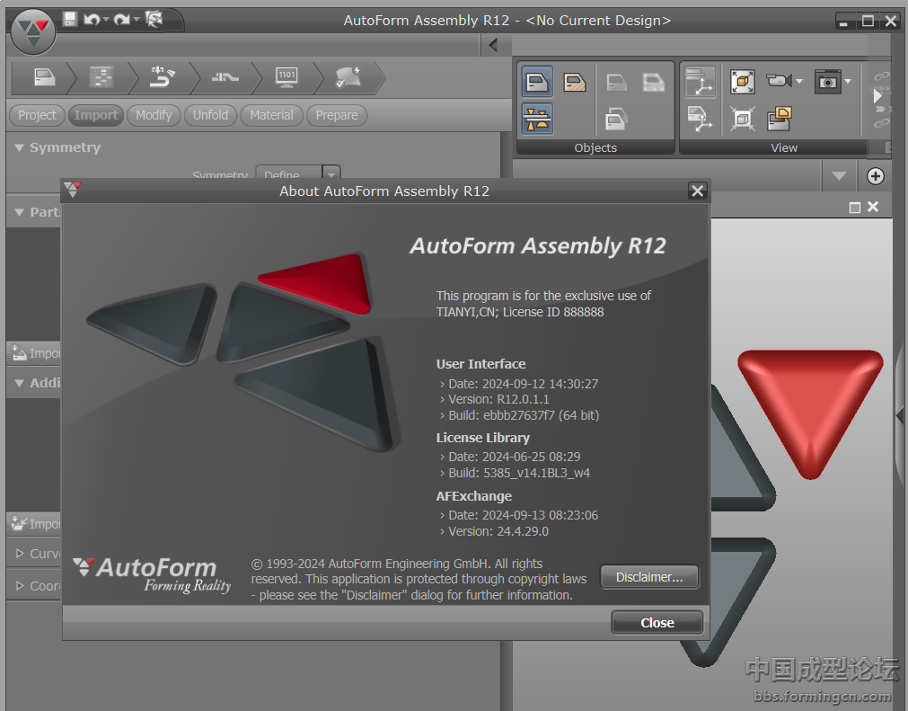Open the Disclaimer dialog
The height and width of the screenshot is (711, 908).
pyautogui.click(x=649, y=577)
